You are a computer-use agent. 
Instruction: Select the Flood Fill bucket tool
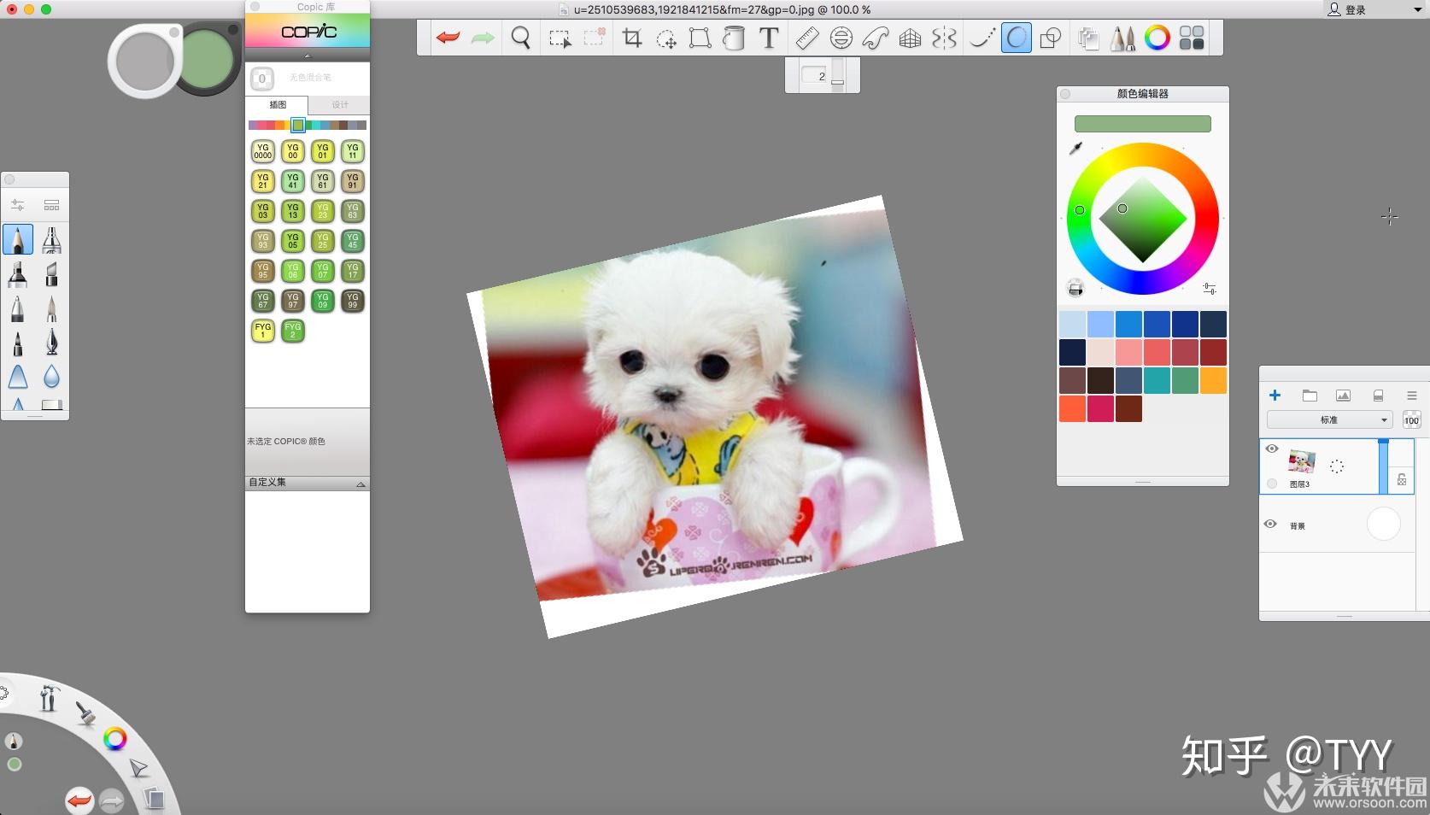pyautogui.click(x=734, y=38)
